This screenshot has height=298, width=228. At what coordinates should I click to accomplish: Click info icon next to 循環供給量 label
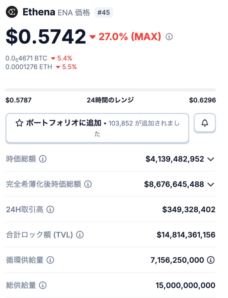pos(50,260)
